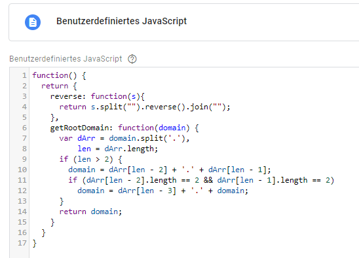
Task: Click line number 14 in the gutter
Action: tap(22, 212)
